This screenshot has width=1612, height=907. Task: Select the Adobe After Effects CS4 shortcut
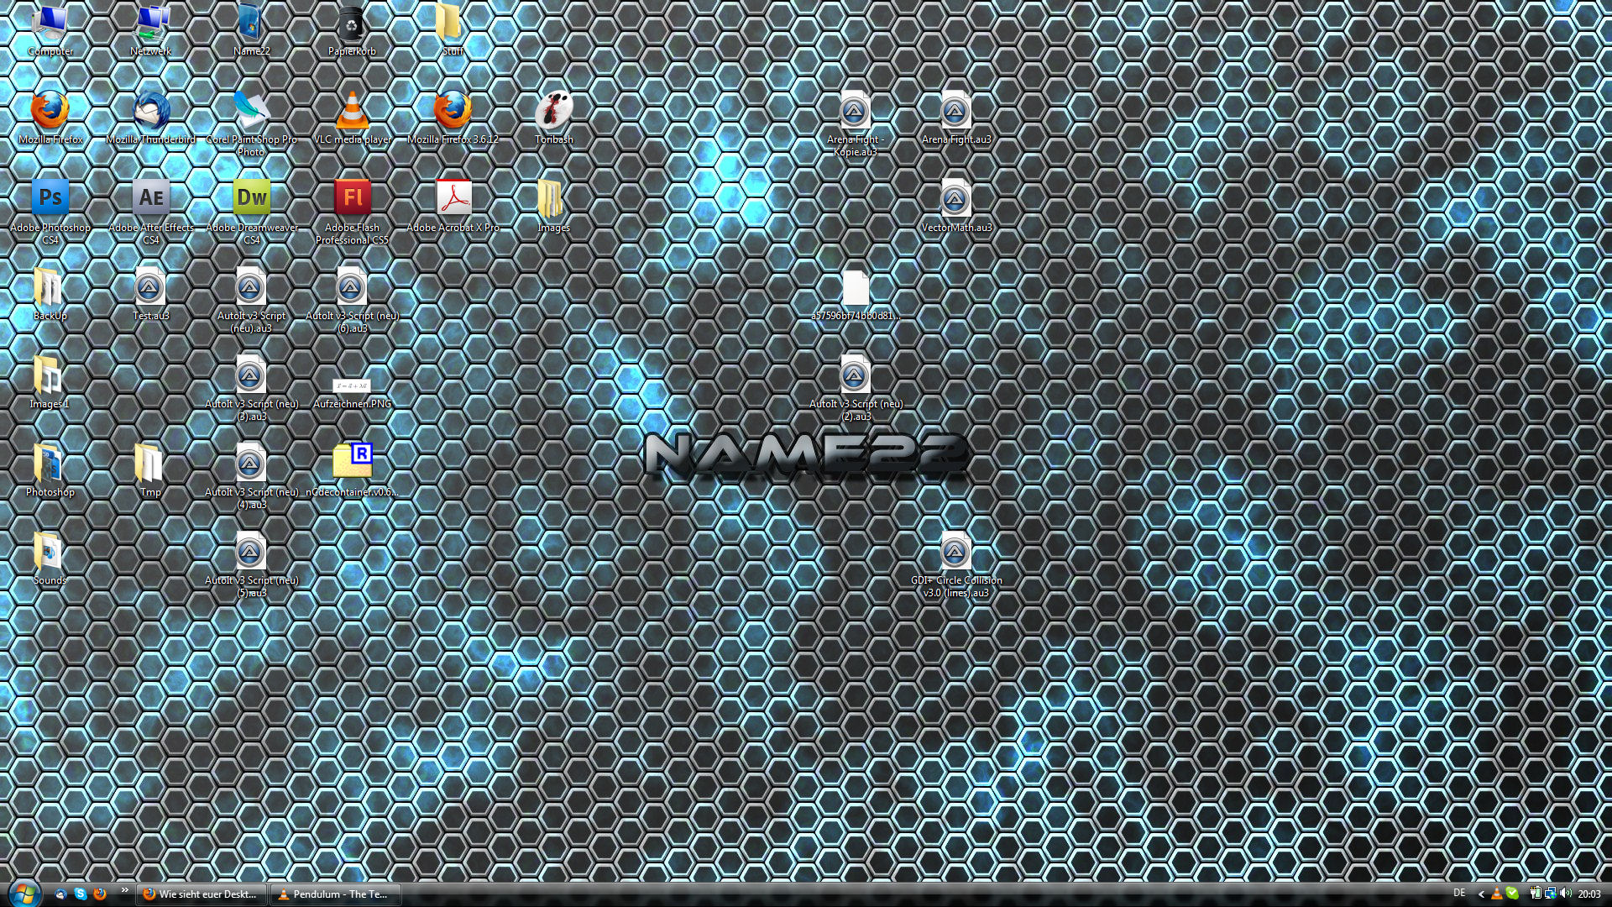[x=150, y=199]
